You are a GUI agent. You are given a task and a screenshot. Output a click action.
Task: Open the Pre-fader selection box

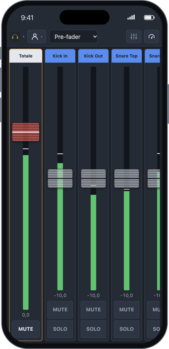[x=73, y=36]
